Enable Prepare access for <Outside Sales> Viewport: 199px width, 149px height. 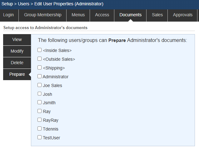[x=40, y=59]
